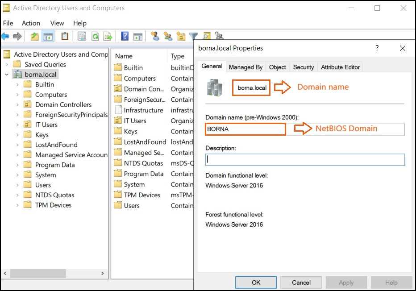Screen dimensions: 416x291
Task: Expand the Builtin tree node
Action: pos(17,85)
